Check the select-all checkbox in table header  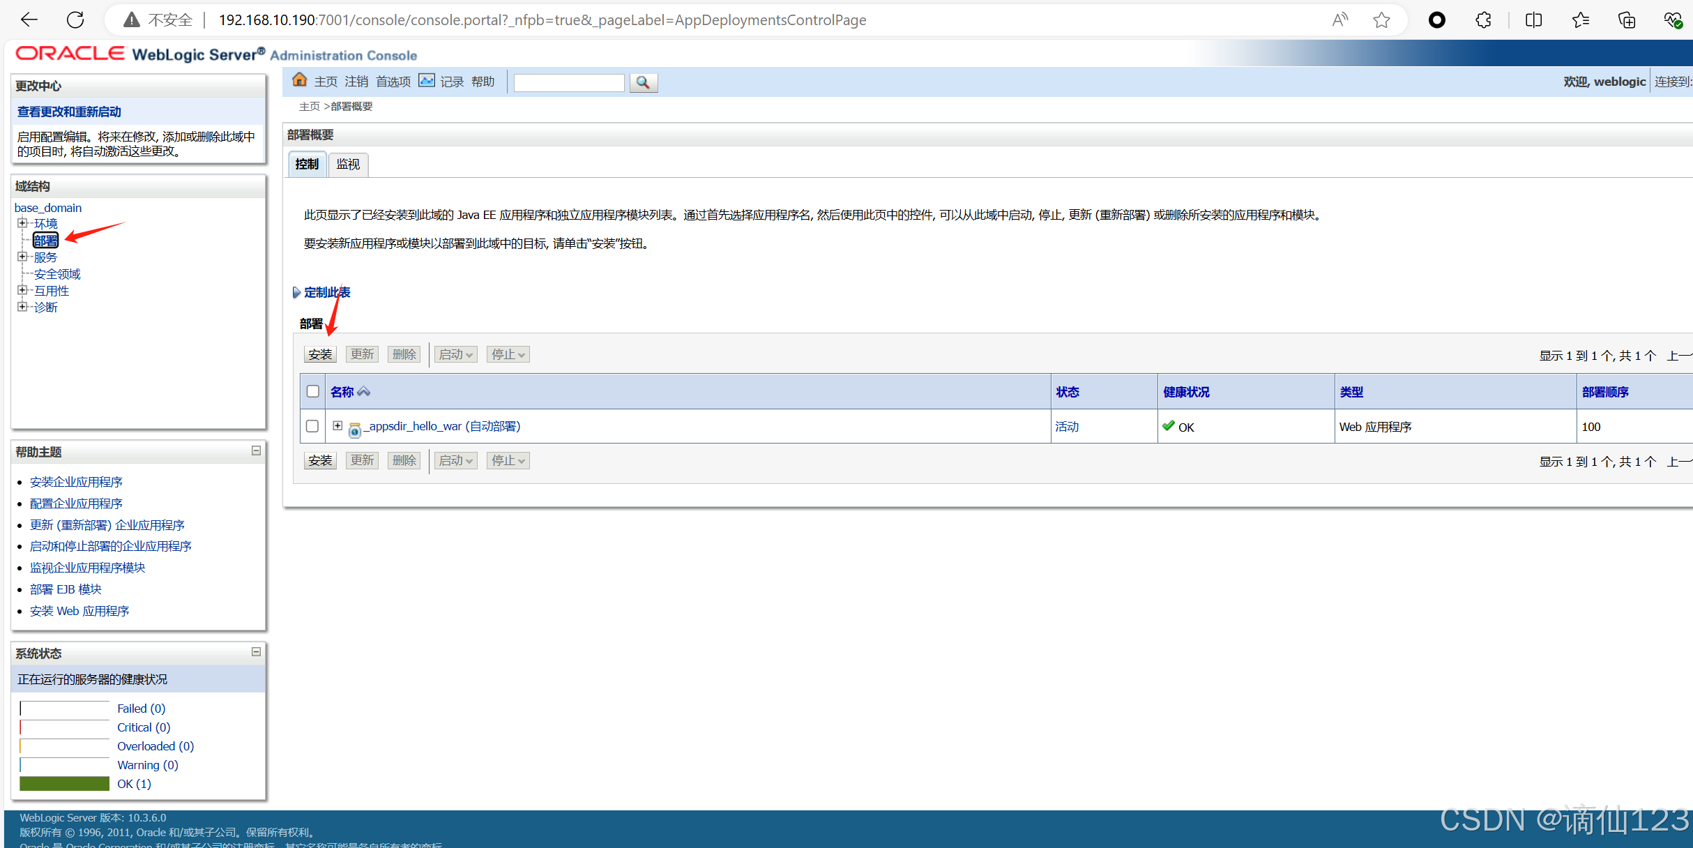click(x=312, y=391)
